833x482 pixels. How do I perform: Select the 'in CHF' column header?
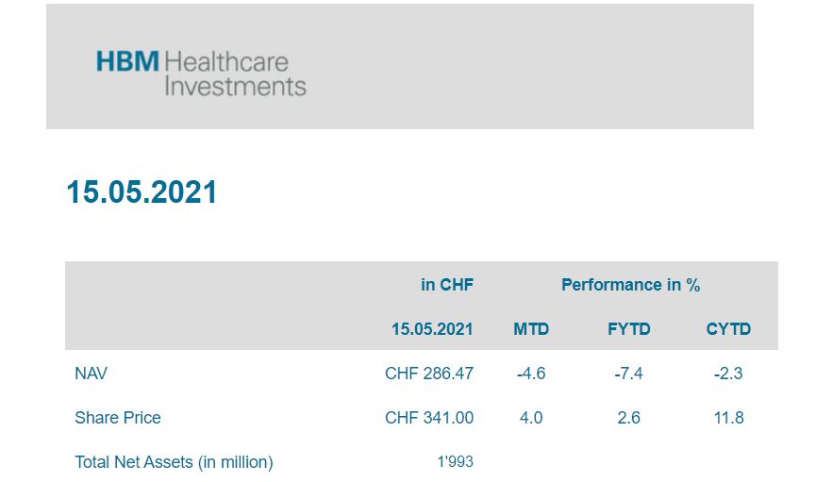(447, 285)
